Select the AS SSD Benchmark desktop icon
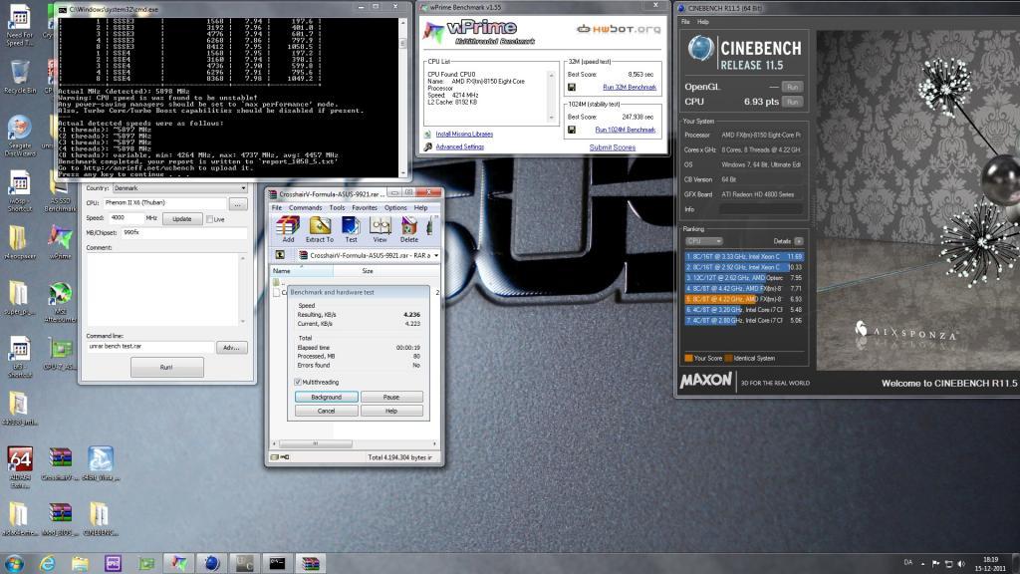 (x=60, y=192)
